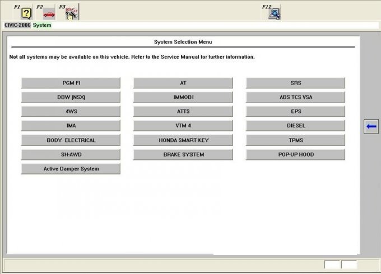Click the System breadcrumb label
Viewport: 381px width, 274px height.
pyautogui.click(x=42, y=25)
